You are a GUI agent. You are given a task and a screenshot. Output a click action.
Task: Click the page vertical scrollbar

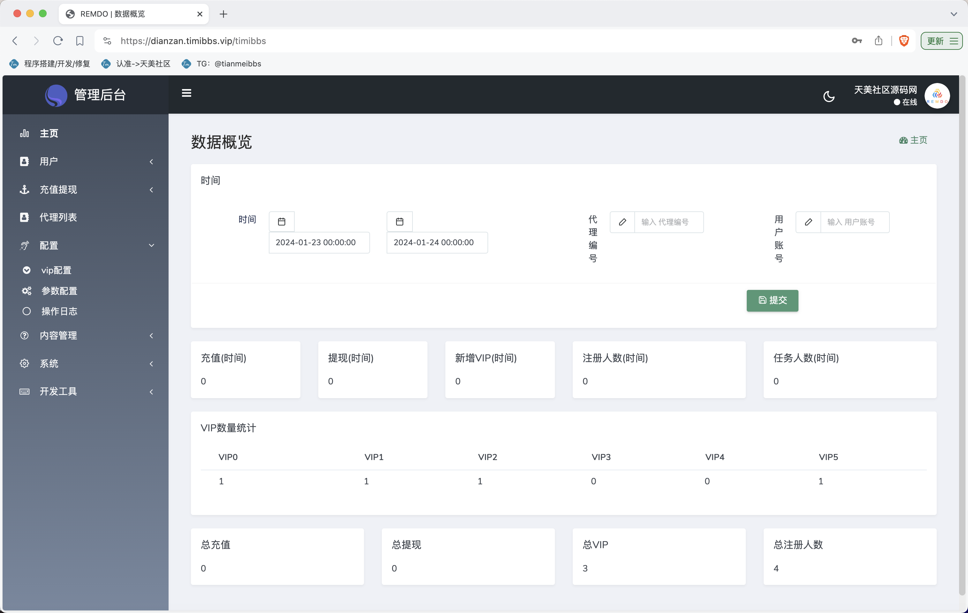tap(962, 335)
